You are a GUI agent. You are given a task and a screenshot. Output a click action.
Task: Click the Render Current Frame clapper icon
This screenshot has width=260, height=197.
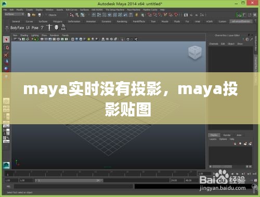coord(186,15)
